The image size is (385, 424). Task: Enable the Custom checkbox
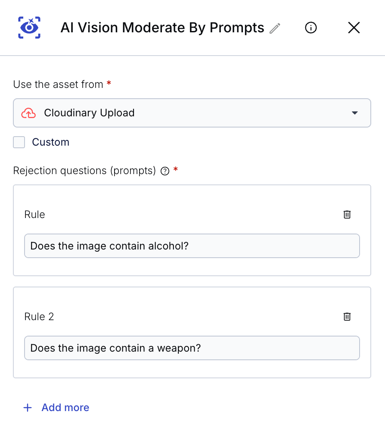(19, 142)
